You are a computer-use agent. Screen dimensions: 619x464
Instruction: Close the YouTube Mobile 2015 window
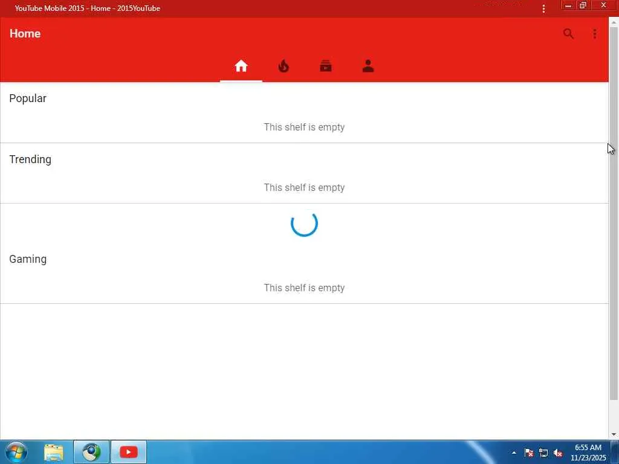point(603,5)
